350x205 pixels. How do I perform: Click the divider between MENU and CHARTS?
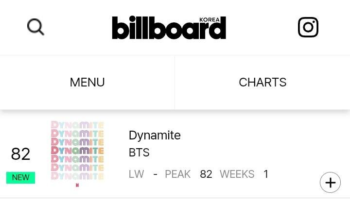point(175,82)
